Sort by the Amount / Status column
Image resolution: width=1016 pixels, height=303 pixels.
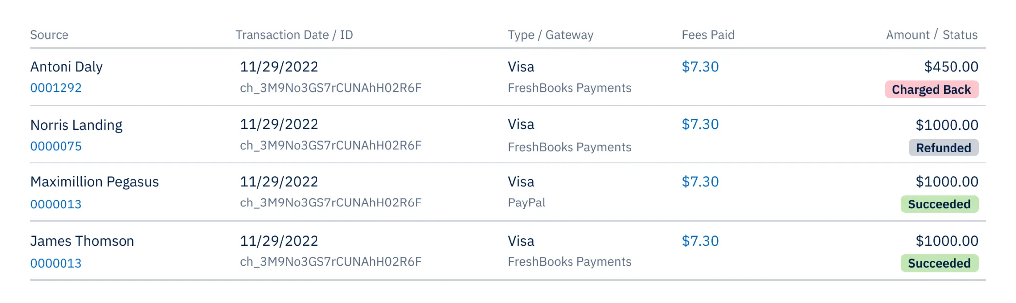931,35
